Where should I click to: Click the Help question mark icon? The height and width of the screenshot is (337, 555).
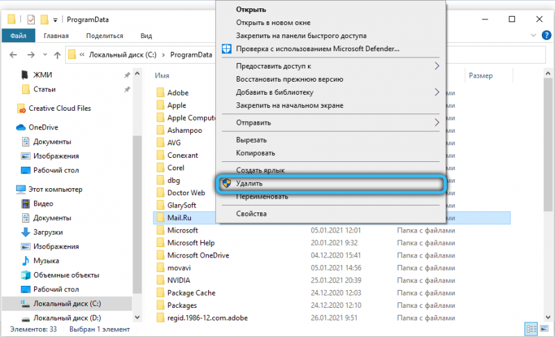tap(546, 35)
